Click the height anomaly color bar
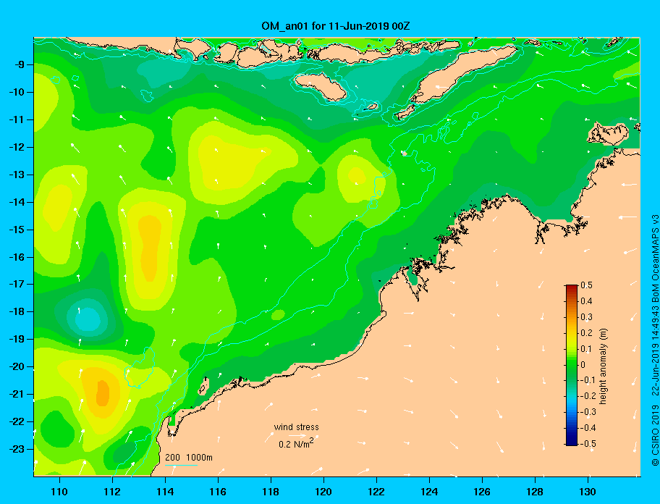The width and height of the screenshot is (660, 504). click(572, 365)
